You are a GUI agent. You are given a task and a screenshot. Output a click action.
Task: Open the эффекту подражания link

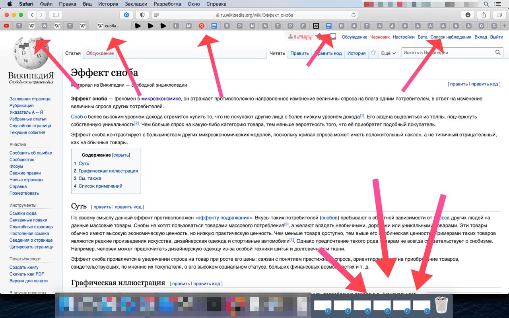tap(224, 218)
